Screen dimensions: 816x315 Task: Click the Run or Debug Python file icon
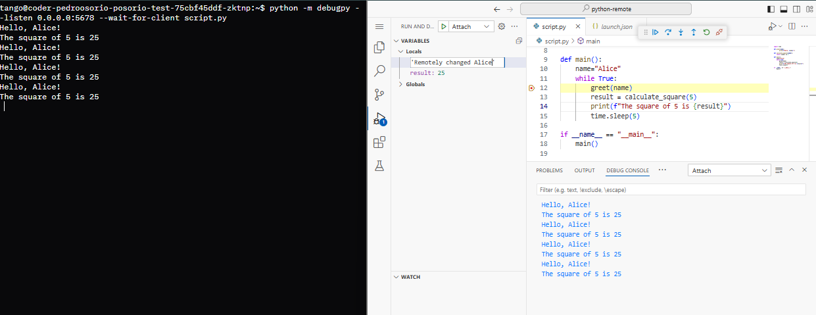click(773, 26)
